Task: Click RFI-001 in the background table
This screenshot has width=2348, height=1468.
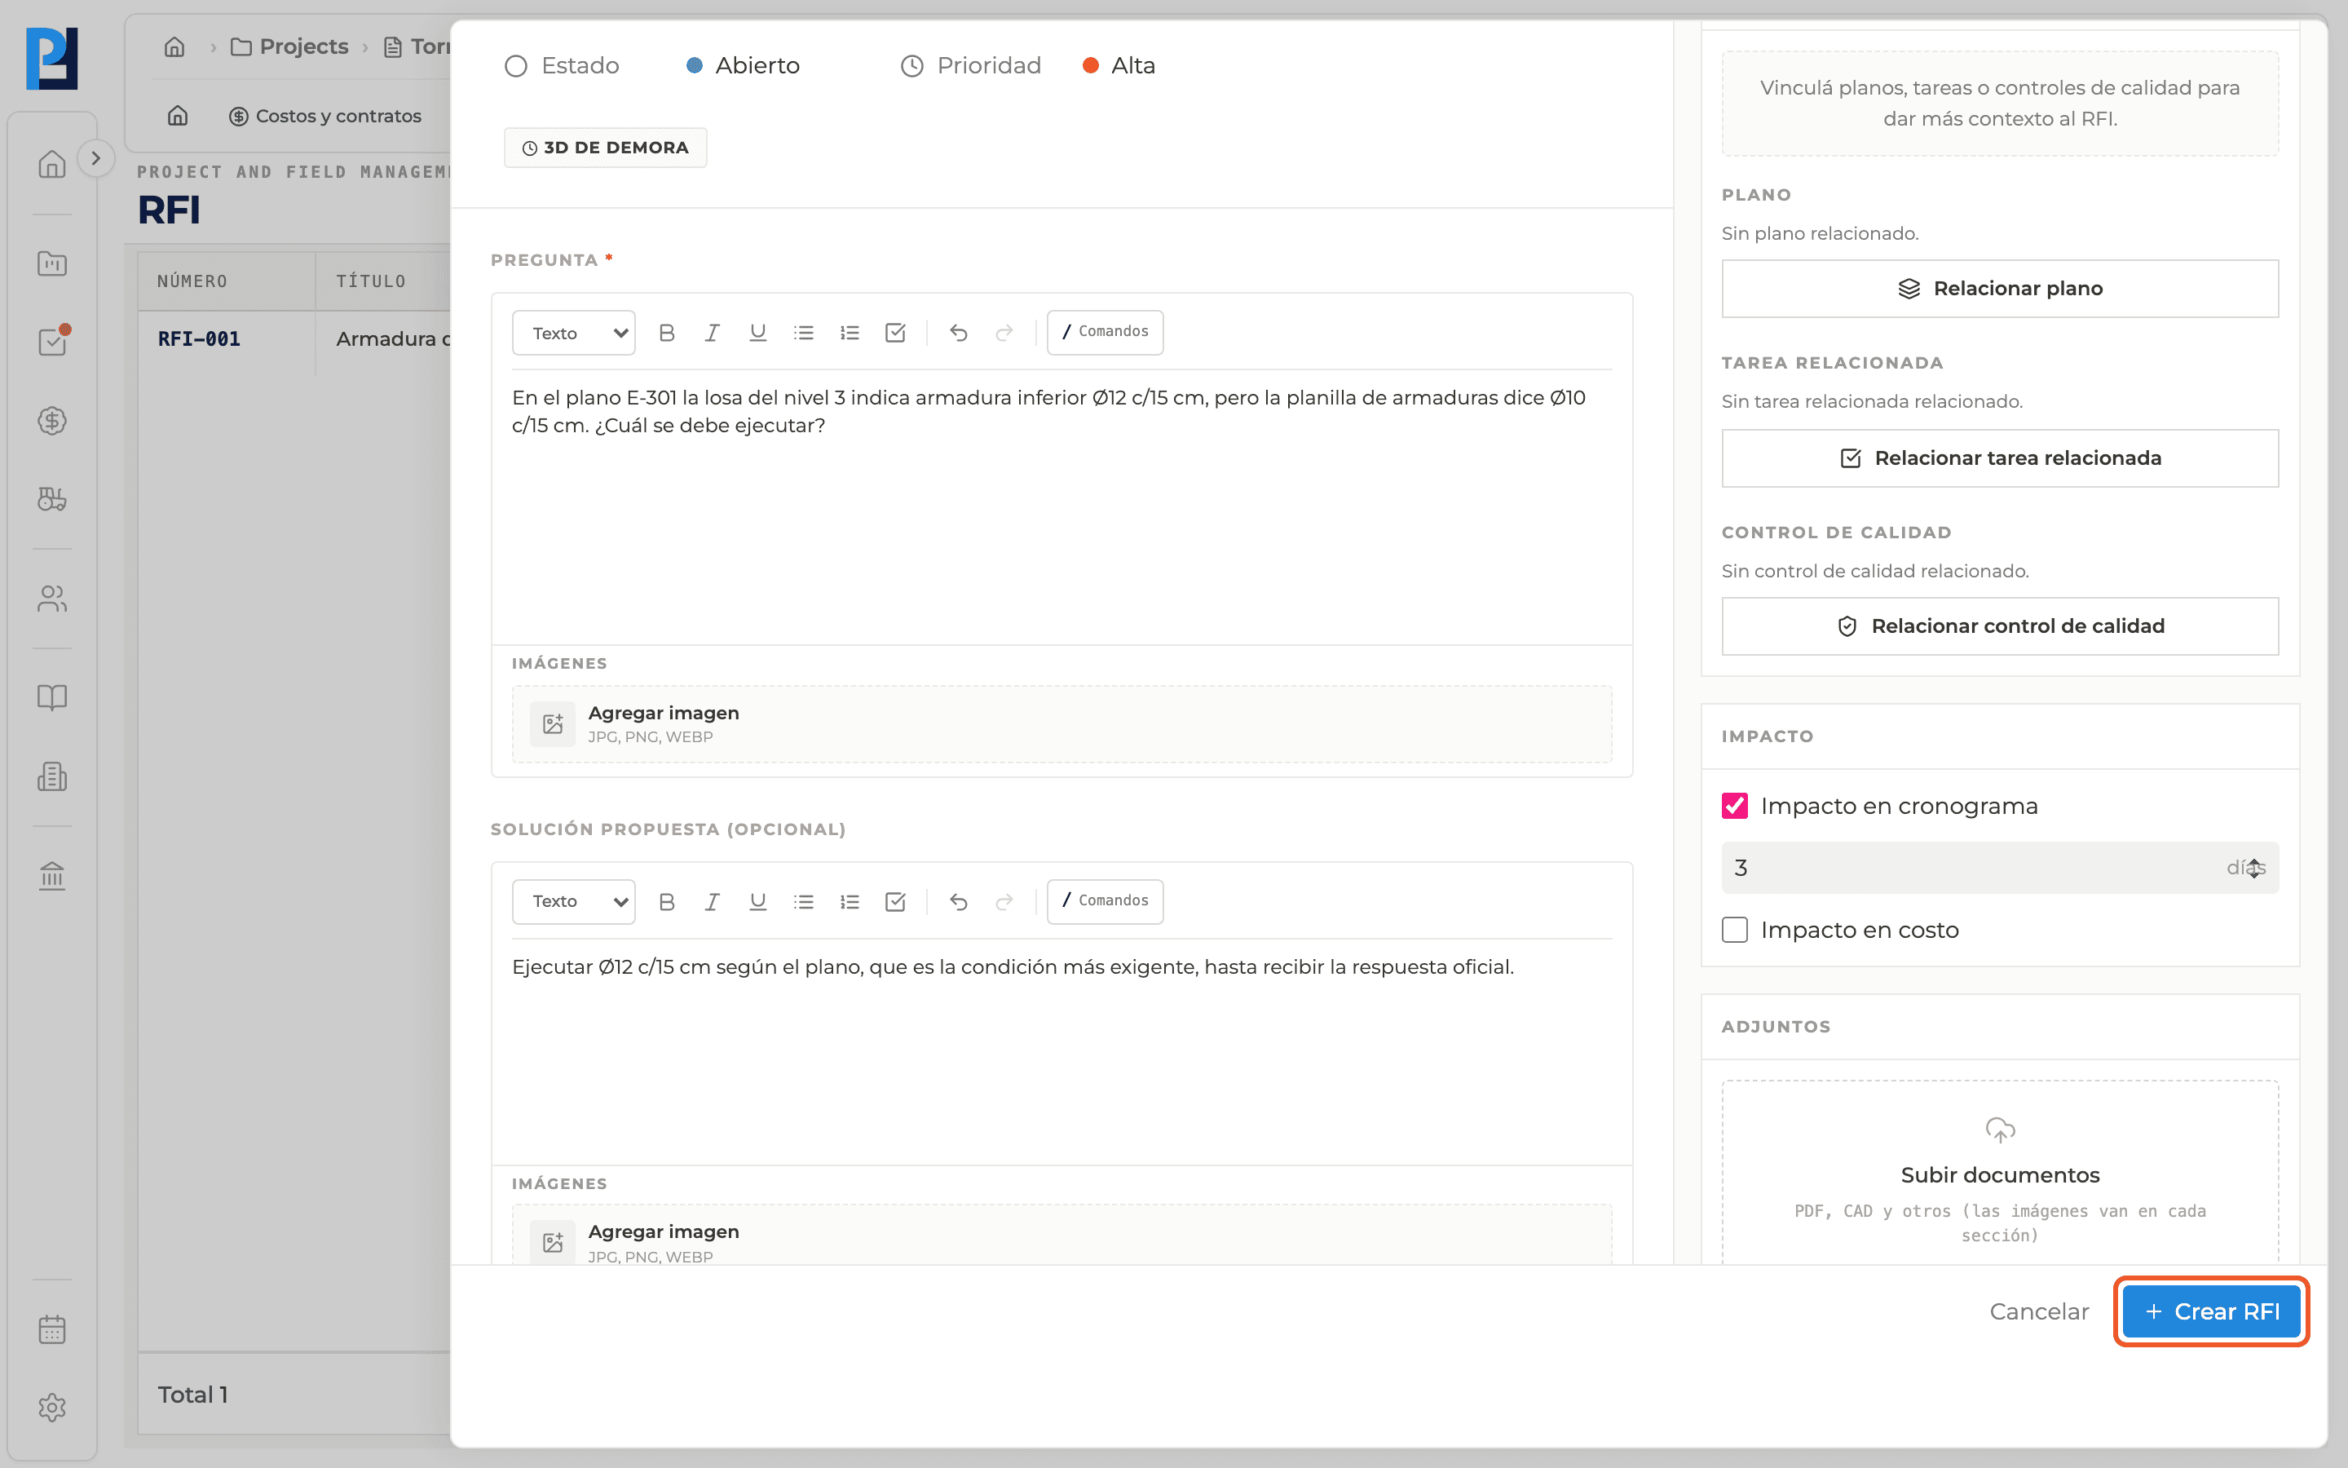Action: pos(199,338)
